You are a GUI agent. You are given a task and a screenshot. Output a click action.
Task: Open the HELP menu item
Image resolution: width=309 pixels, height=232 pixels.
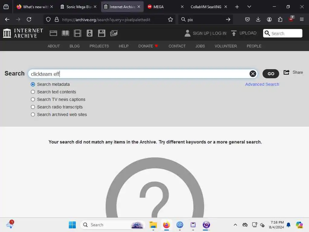pyautogui.click(x=123, y=46)
